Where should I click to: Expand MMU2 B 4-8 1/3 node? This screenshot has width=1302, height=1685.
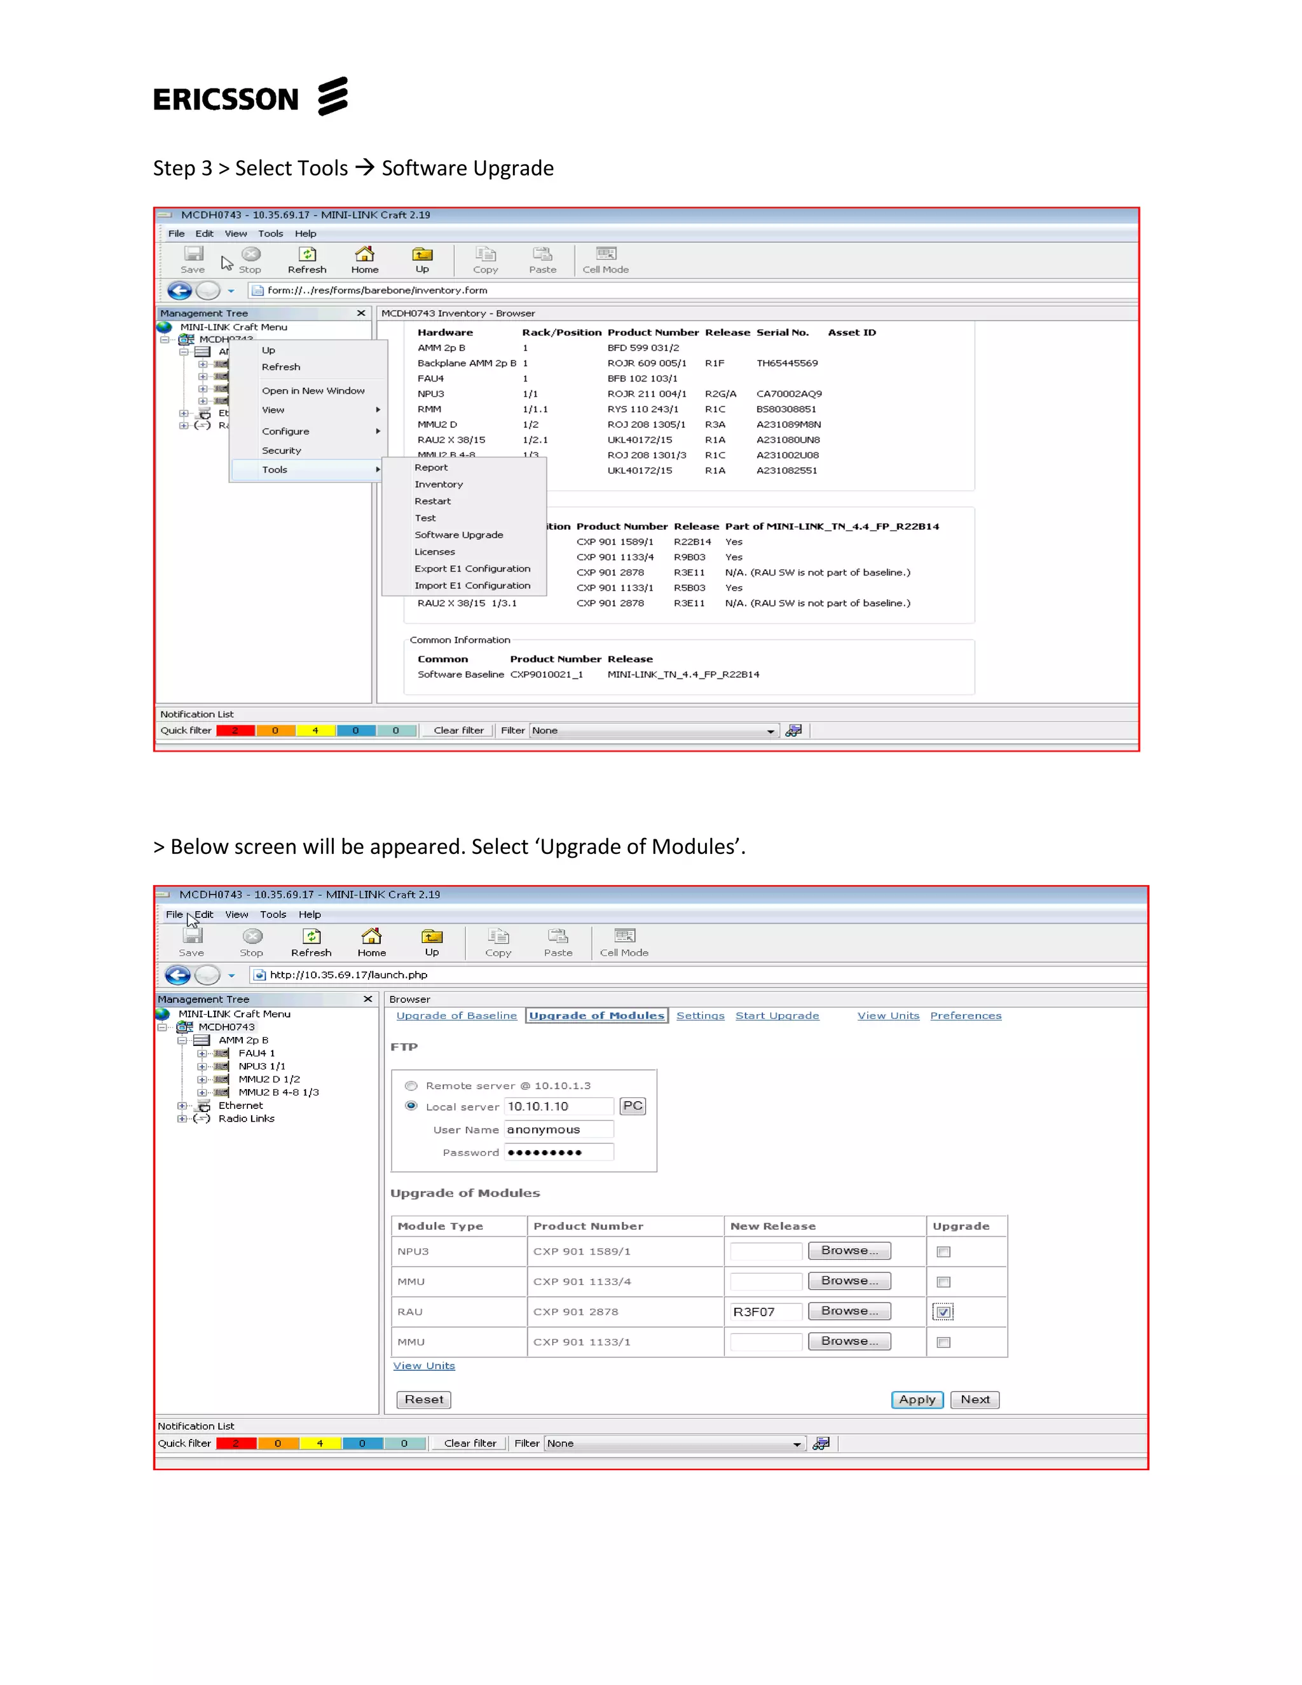click(x=202, y=1092)
